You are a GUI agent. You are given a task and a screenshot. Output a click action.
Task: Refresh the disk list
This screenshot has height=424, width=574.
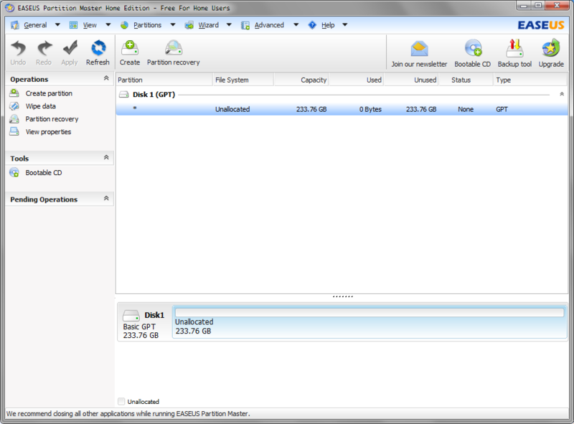coord(98,48)
